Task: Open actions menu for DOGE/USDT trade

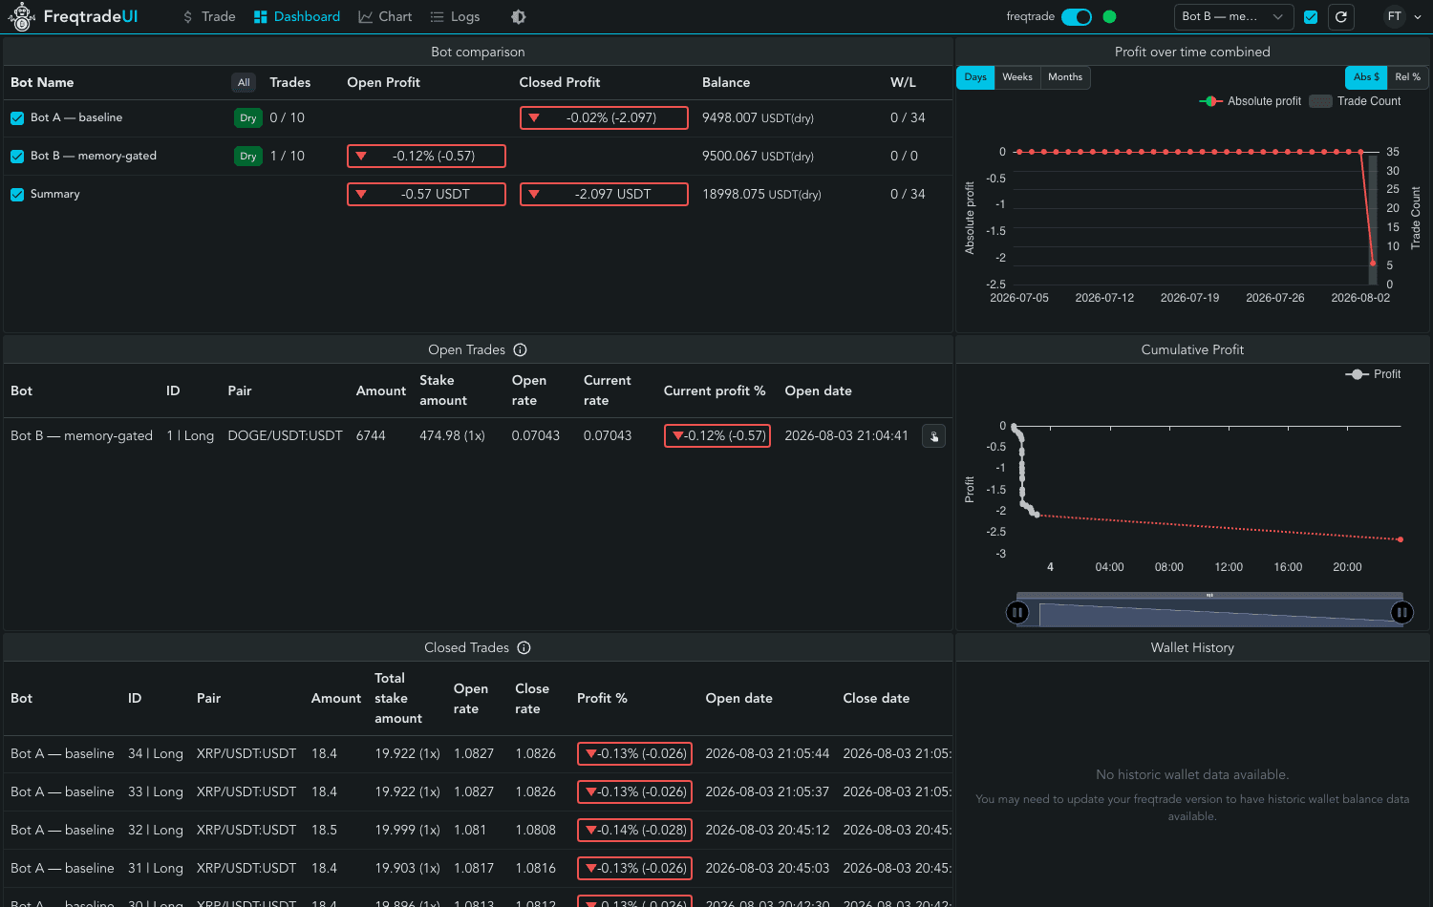Action: (x=933, y=436)
